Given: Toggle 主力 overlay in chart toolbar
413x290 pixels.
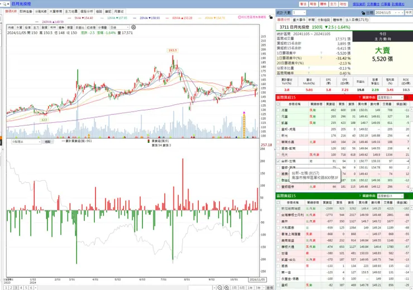Looking at the screenshot, I should (36, 27).
